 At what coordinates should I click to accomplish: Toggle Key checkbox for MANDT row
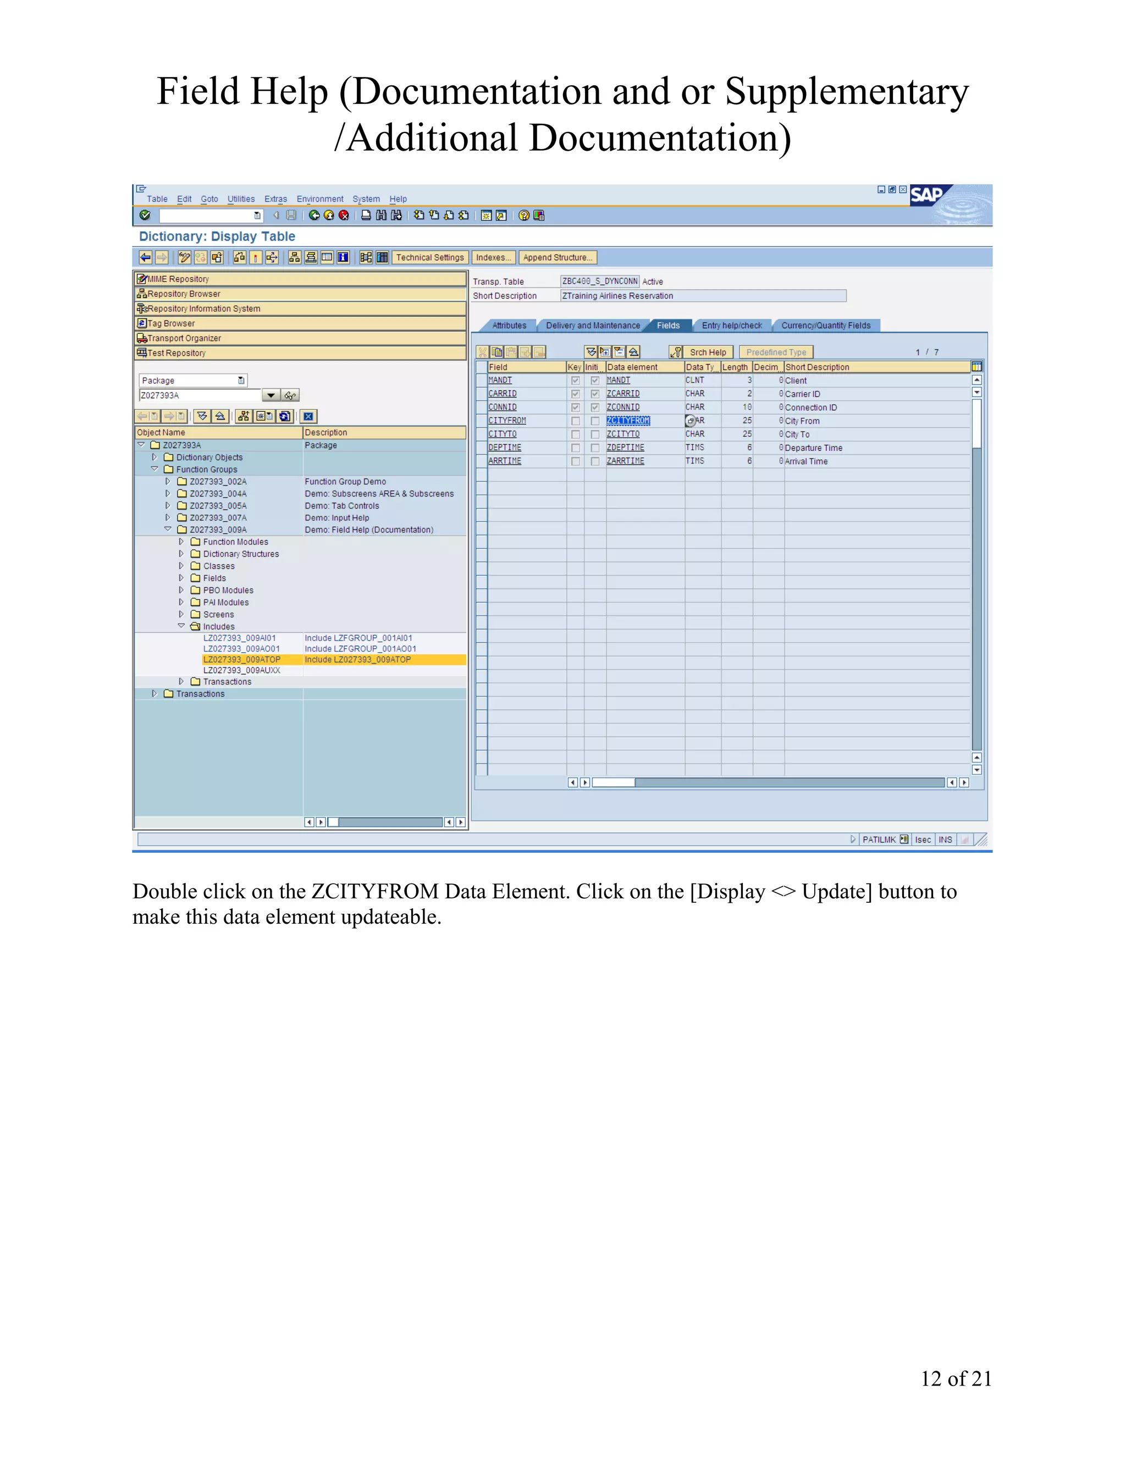pos(575,380)
